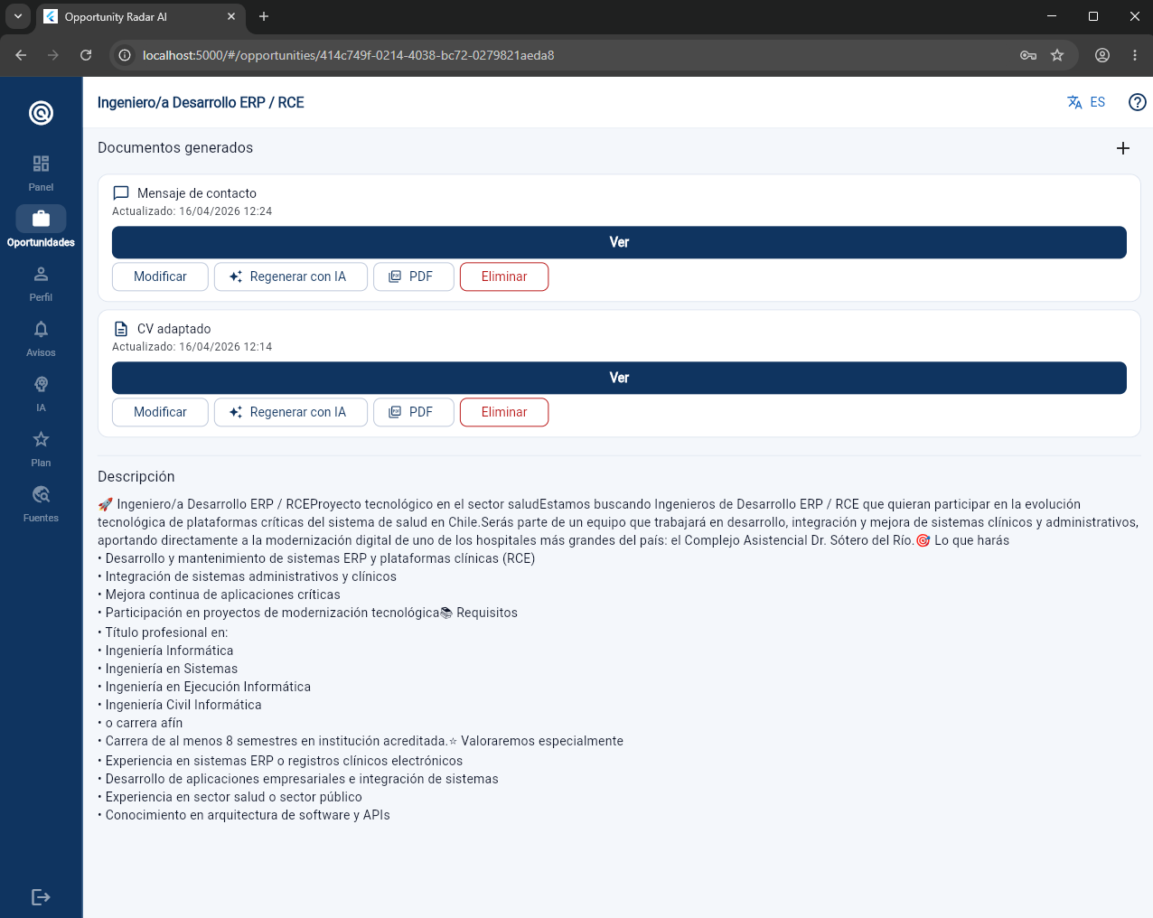Click the translate language icon
Image resolution: width=1153 pixels, height=918 pixels.
tap(1074, 102)
